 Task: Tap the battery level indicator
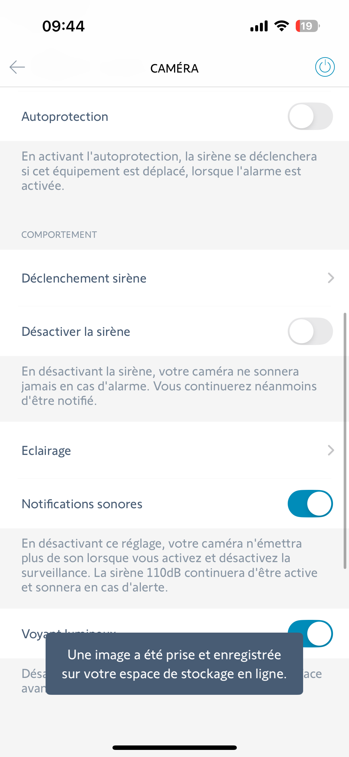click(307, 26)
